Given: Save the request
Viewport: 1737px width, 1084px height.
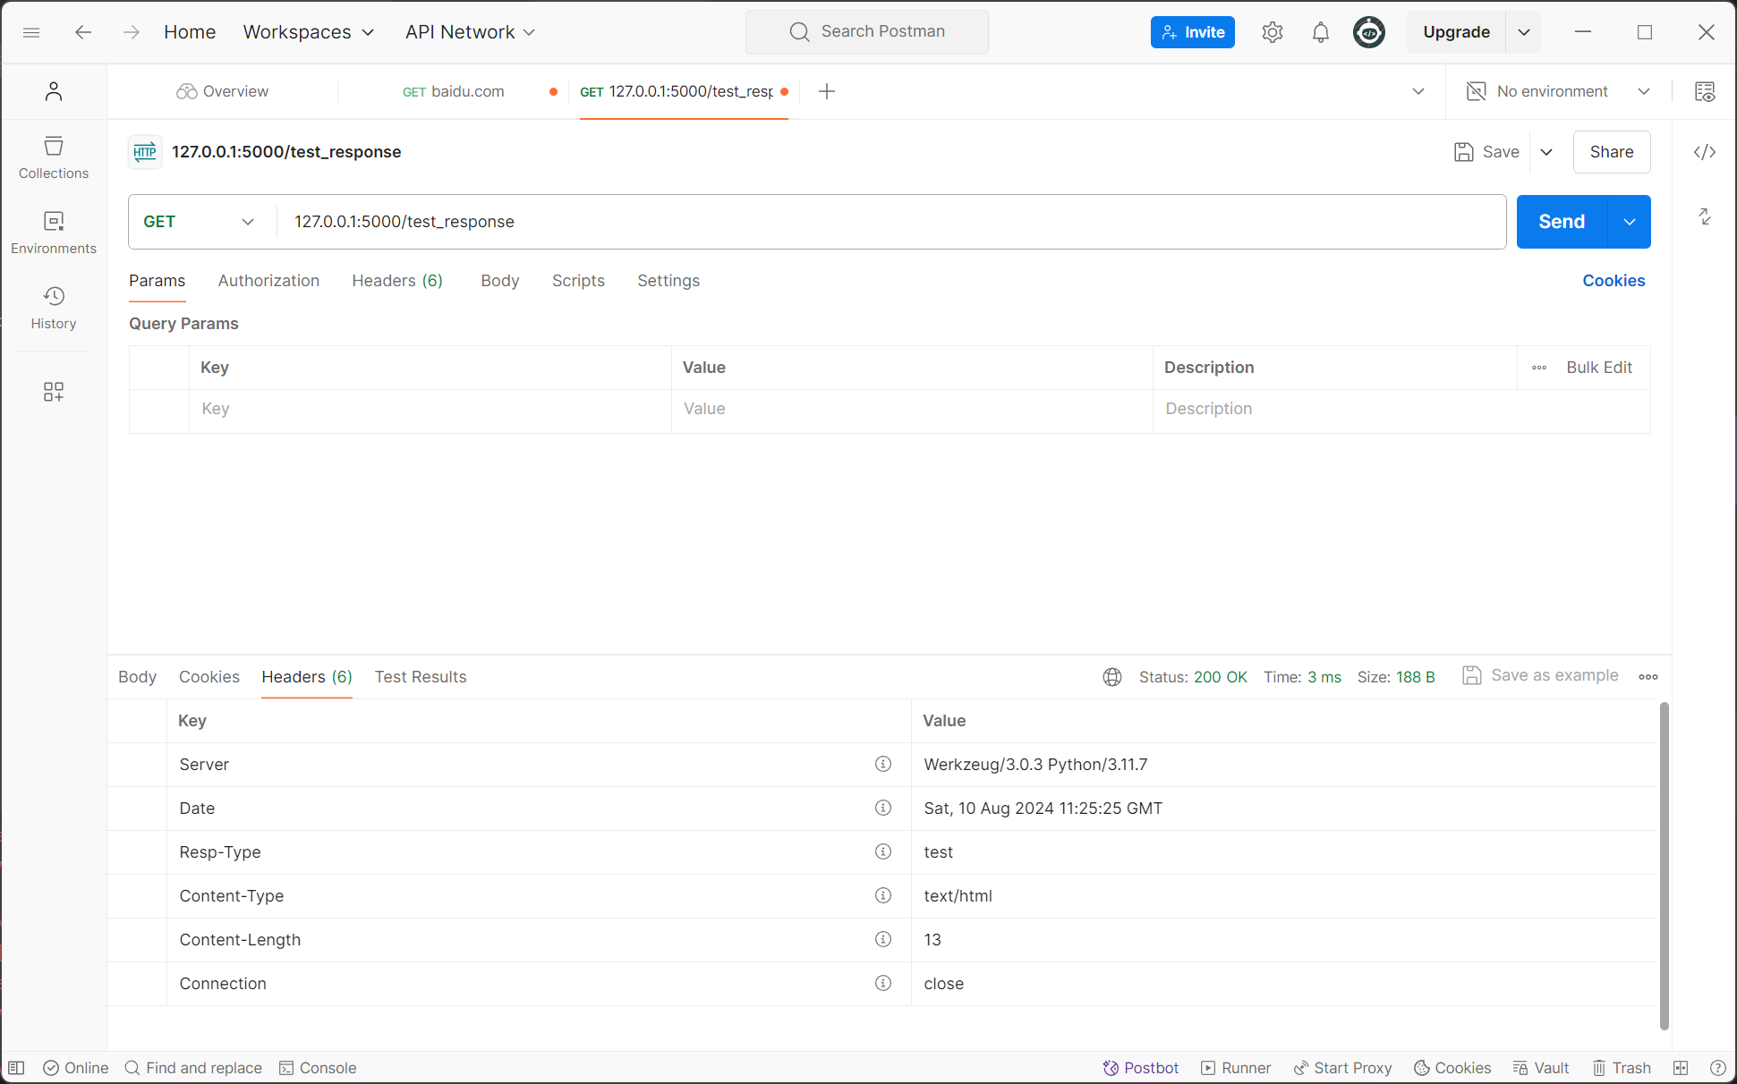Looking at the screenshot, I should pyautogui.click(x=1487, y=152).
